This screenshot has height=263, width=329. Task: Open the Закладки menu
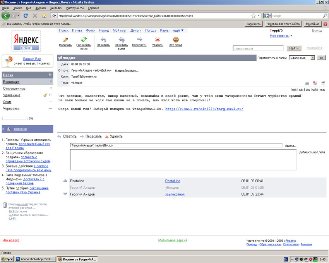click(x=56, y=8)
